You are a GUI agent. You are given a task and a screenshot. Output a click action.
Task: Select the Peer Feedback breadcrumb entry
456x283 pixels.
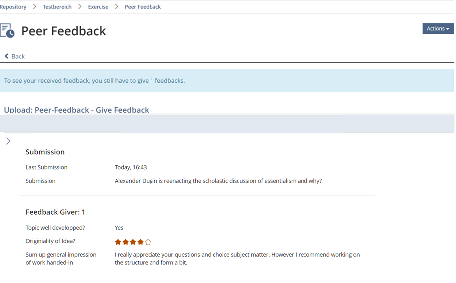click(x=143, y=7)
